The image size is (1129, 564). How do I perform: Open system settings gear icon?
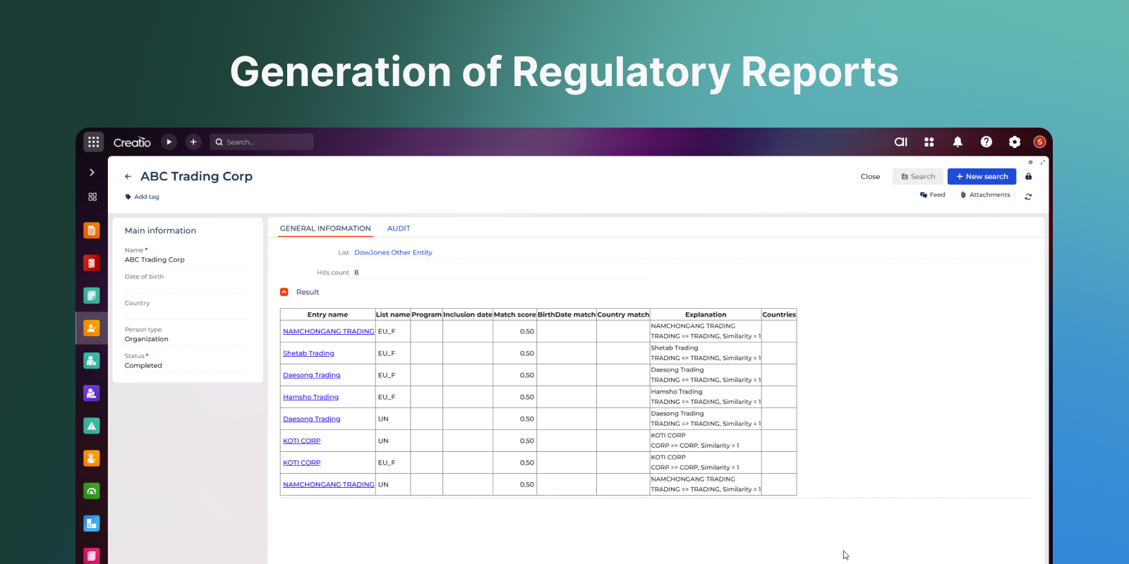pyautogui.click(x=1014, y=142)
